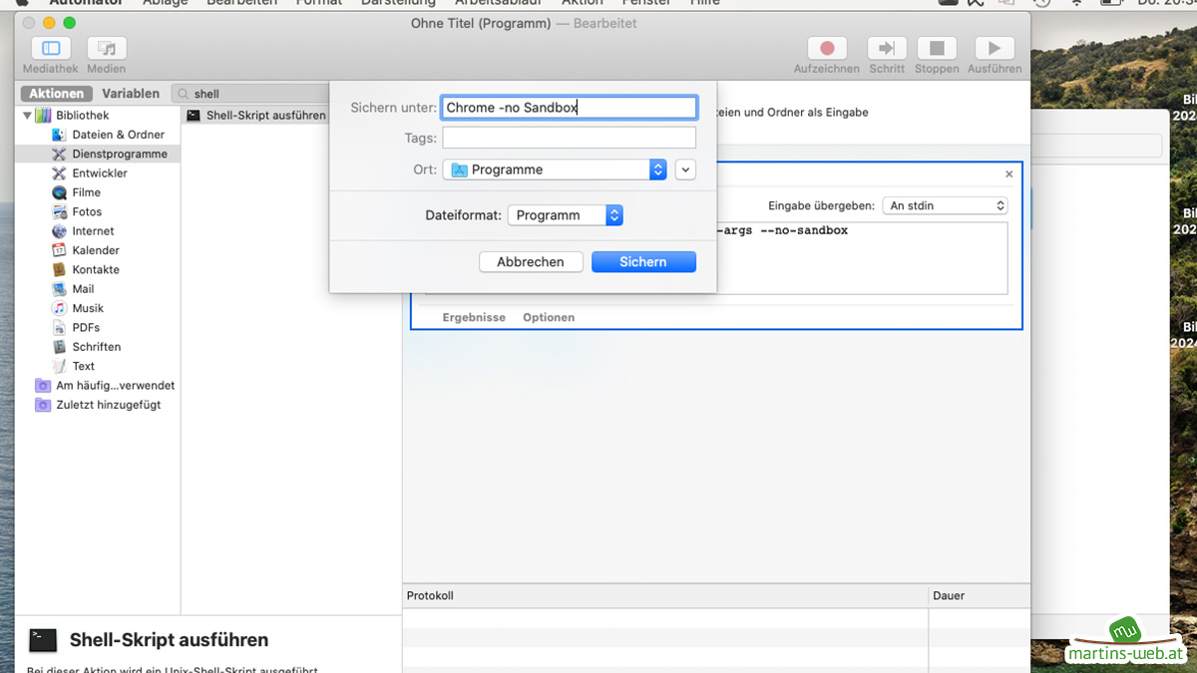Open the Aktion menu
This screenshot has width=1197, height=673.
[x=583, y=3]
